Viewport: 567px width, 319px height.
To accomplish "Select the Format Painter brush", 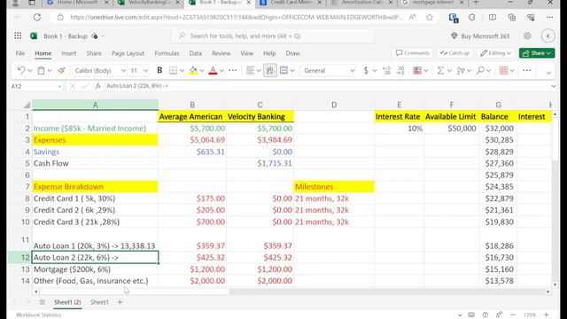I will 61,71.
